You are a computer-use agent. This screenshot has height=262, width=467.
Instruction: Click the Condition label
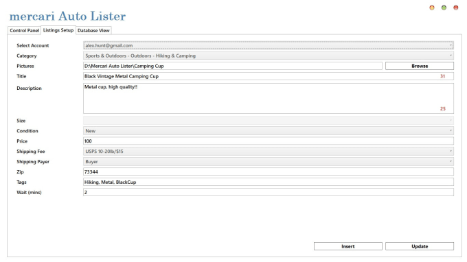point(27,131)
